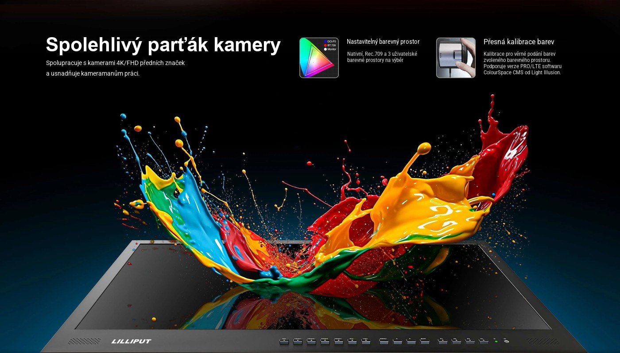Click the color gamut triangle thumbnail

(x=319, y=58)
